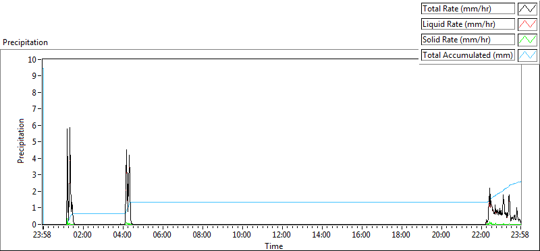The image size is (540, 251).
Task: Click the 02:00 time tick label
Action: [x=82, y=236]
